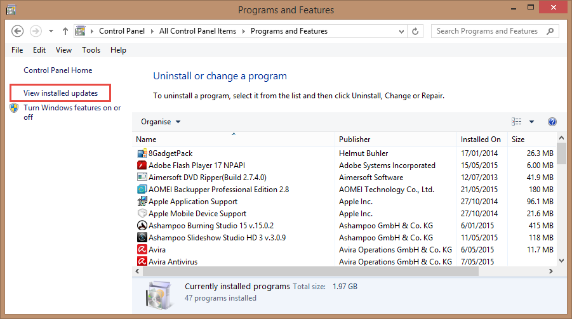Viewport: 572px width, 319px height.
Task: Expand the address bar history dropdown
Action: (401, 31)
